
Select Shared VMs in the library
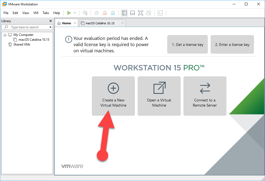pos(22,45)
